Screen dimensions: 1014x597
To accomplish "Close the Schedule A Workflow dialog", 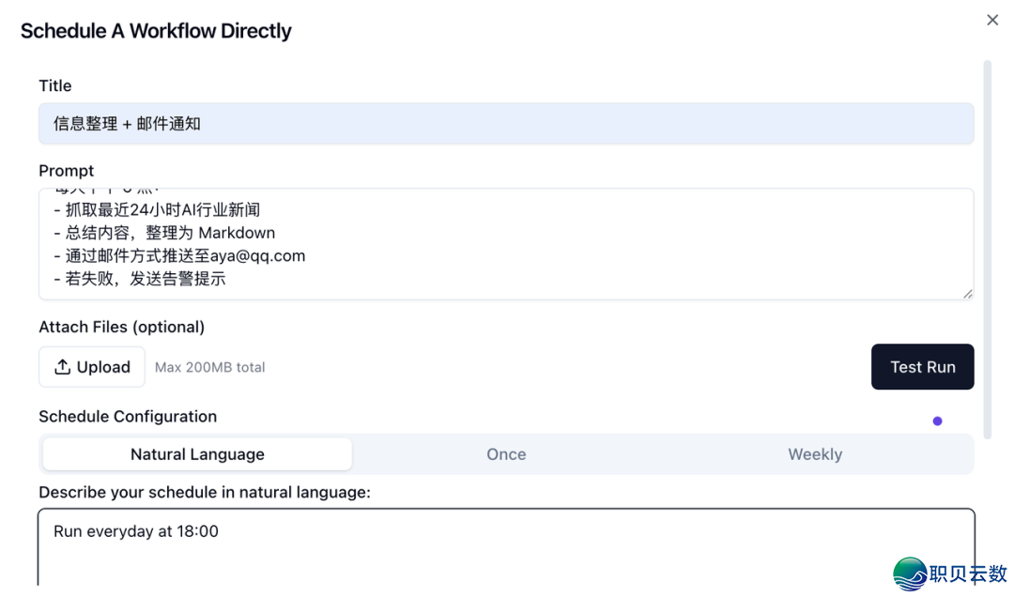I will [991, 20].
